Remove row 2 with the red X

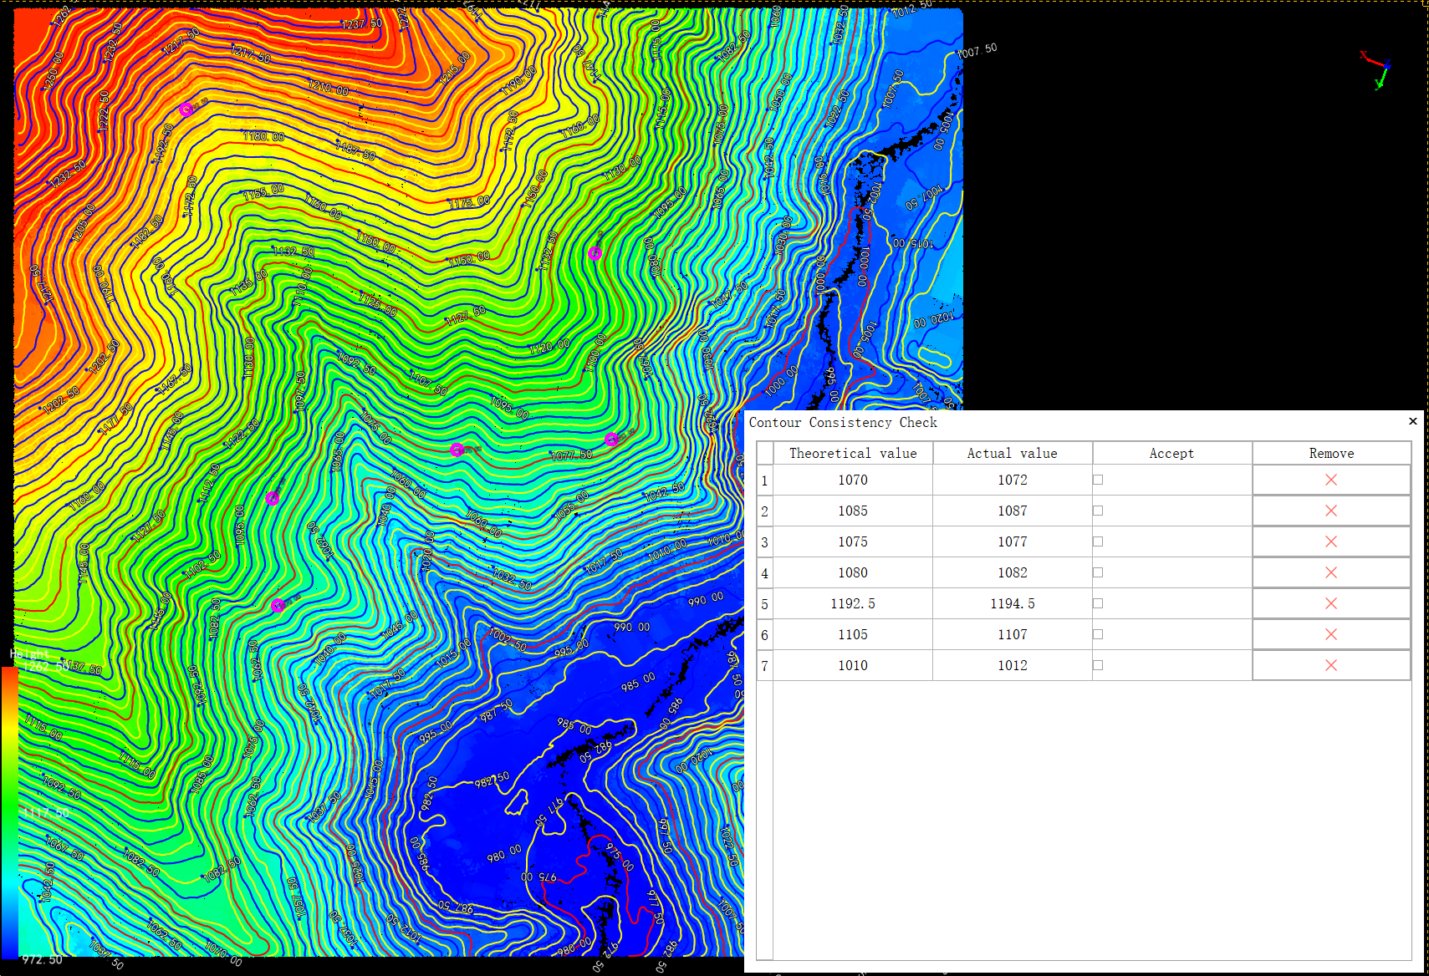(1331, 511)
